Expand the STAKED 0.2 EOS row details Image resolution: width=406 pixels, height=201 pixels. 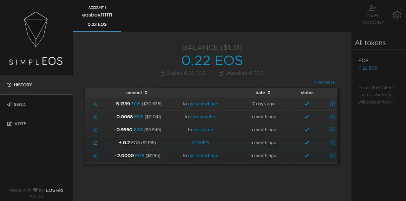pos(332,142)
